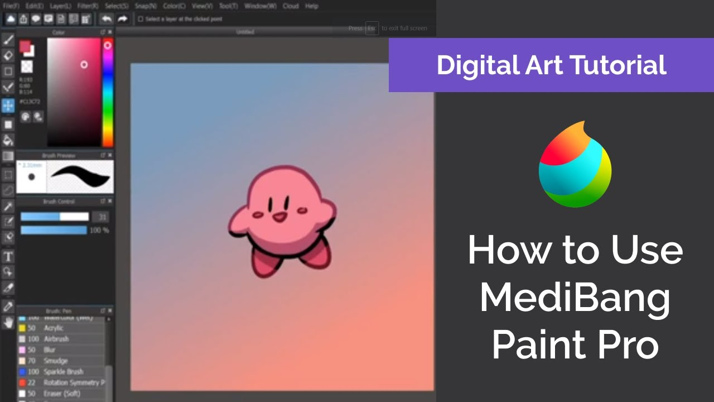Screen dimensions: 714x402
Task: Select the Blur brush
Action: (x=61, y=350)
